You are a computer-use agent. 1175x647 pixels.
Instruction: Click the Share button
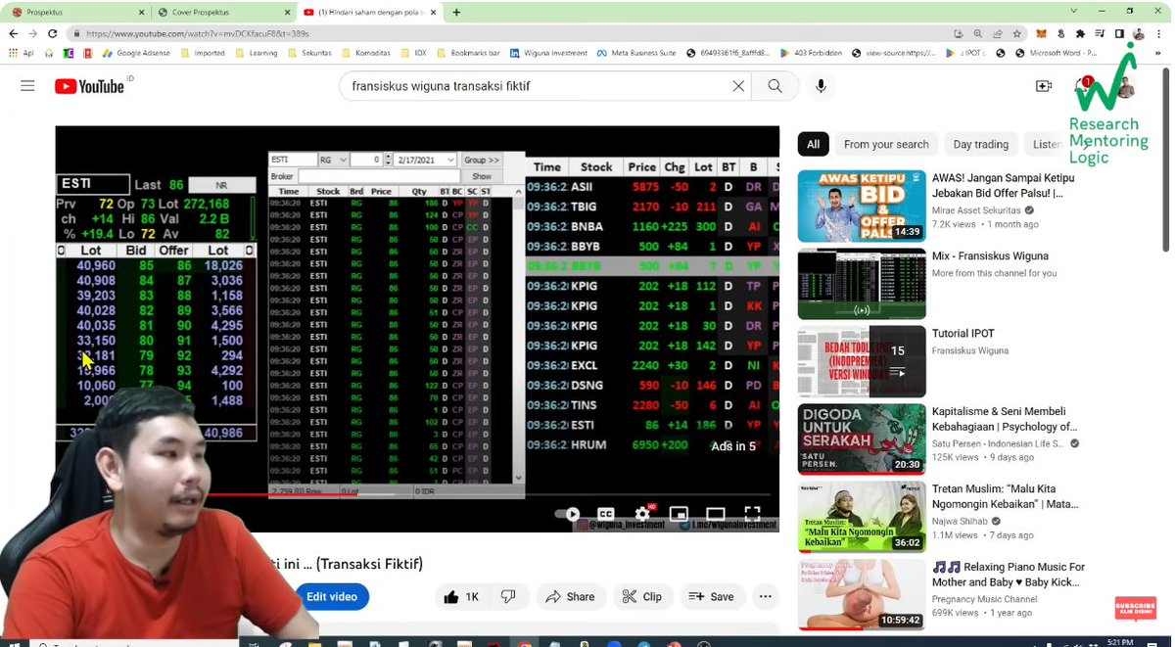click(570, 596)
